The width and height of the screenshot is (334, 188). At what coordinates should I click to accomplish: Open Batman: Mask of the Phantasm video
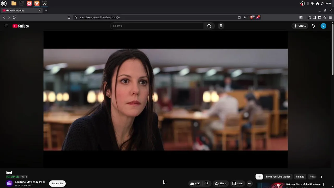pos(303,184)
